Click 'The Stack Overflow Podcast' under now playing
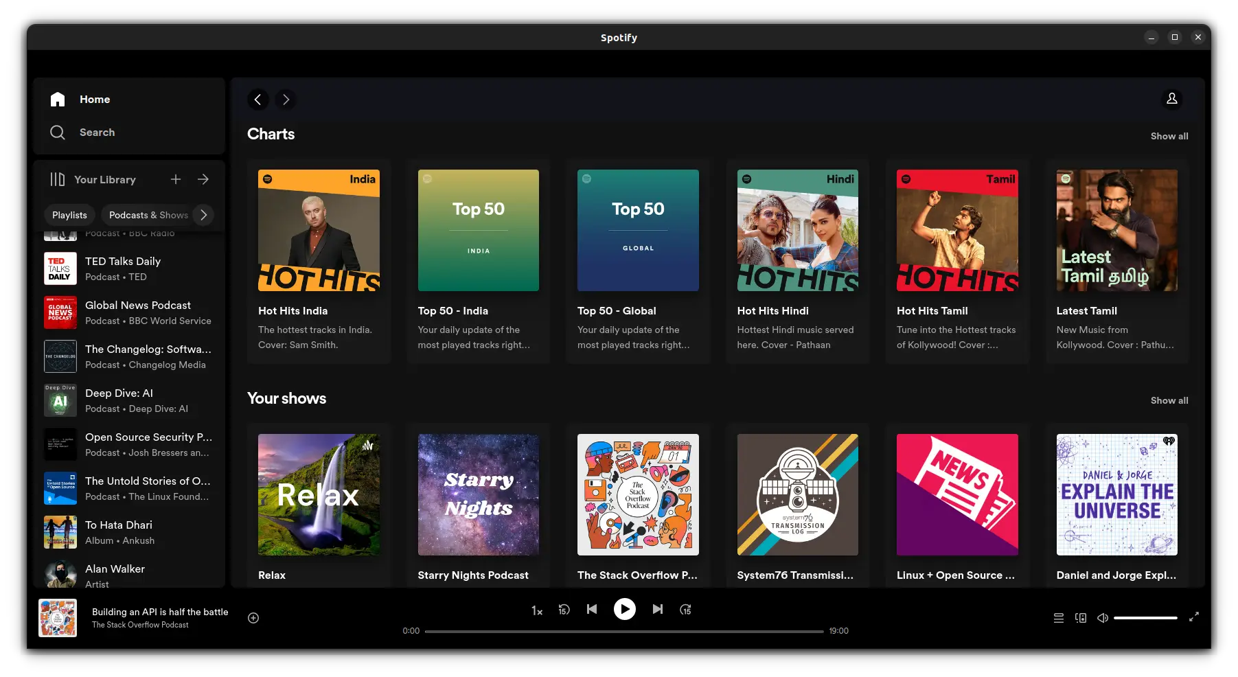This screenshot has height=677, width=1238. click(140, 625)
